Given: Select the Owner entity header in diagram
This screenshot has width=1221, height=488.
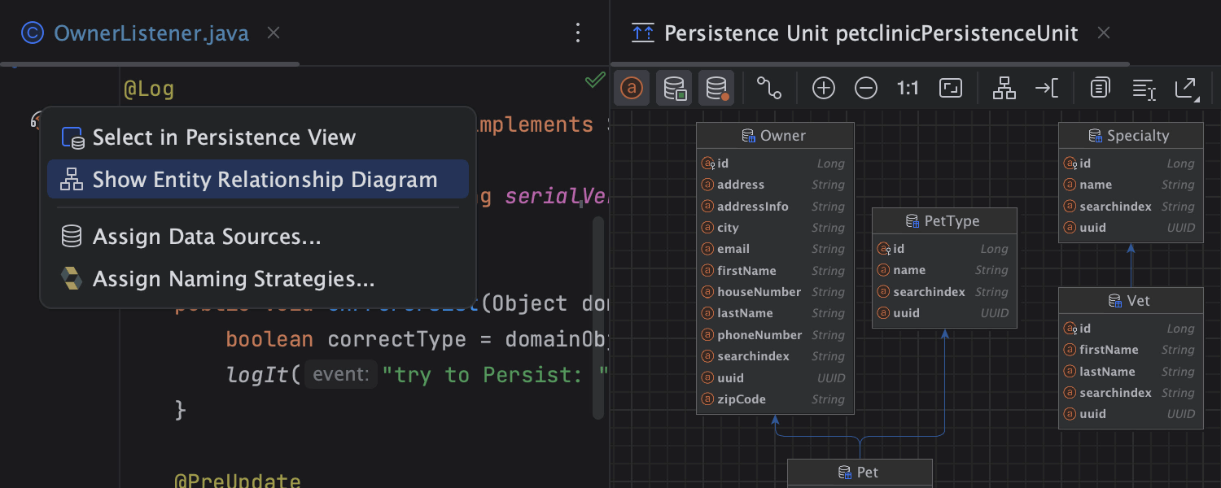Looking at the screenshot, I should pyautogui.click(x=775, y=136).
